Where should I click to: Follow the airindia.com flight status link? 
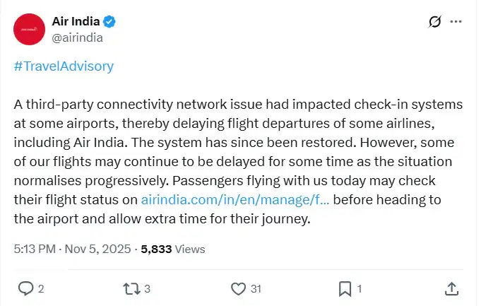235,200
